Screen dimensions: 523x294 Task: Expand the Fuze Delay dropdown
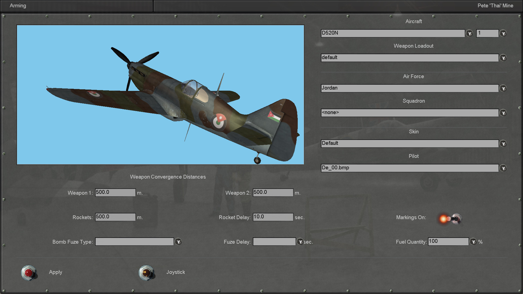(x=300, y=241)
